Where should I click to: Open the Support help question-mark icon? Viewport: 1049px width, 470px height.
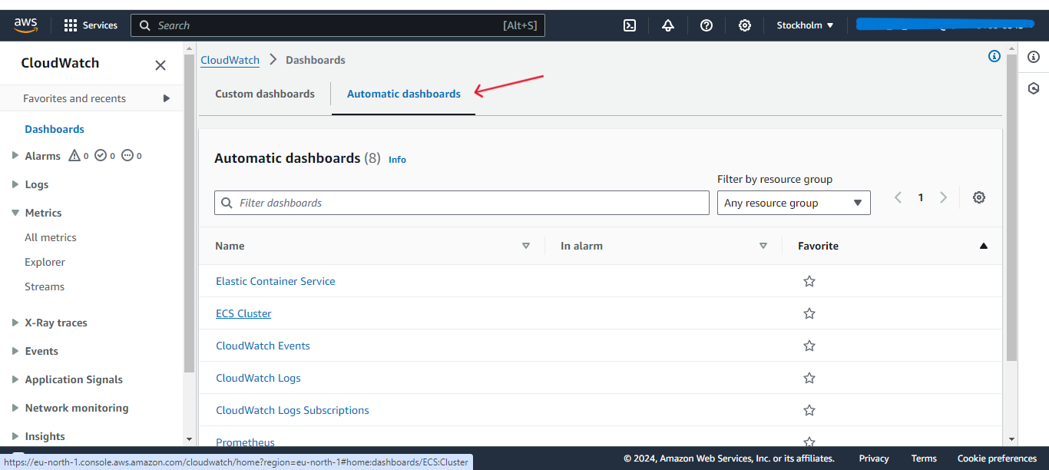tap(707, 25)
